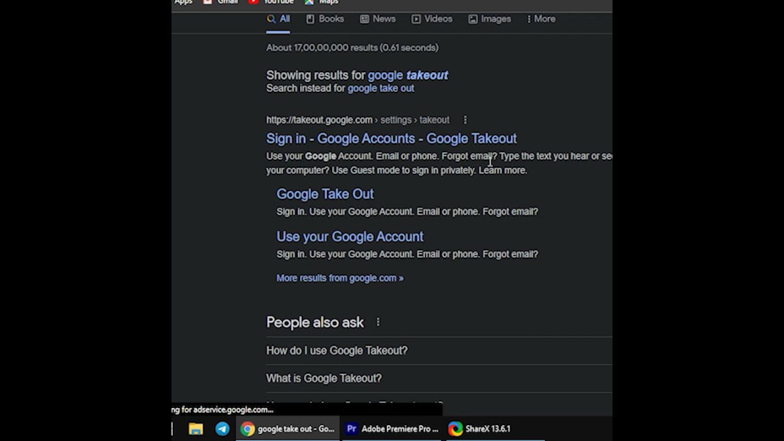Viewport: 784px width, 441px height.
Task: Search instead for 'google take out'
Action: tap(381, 88)
